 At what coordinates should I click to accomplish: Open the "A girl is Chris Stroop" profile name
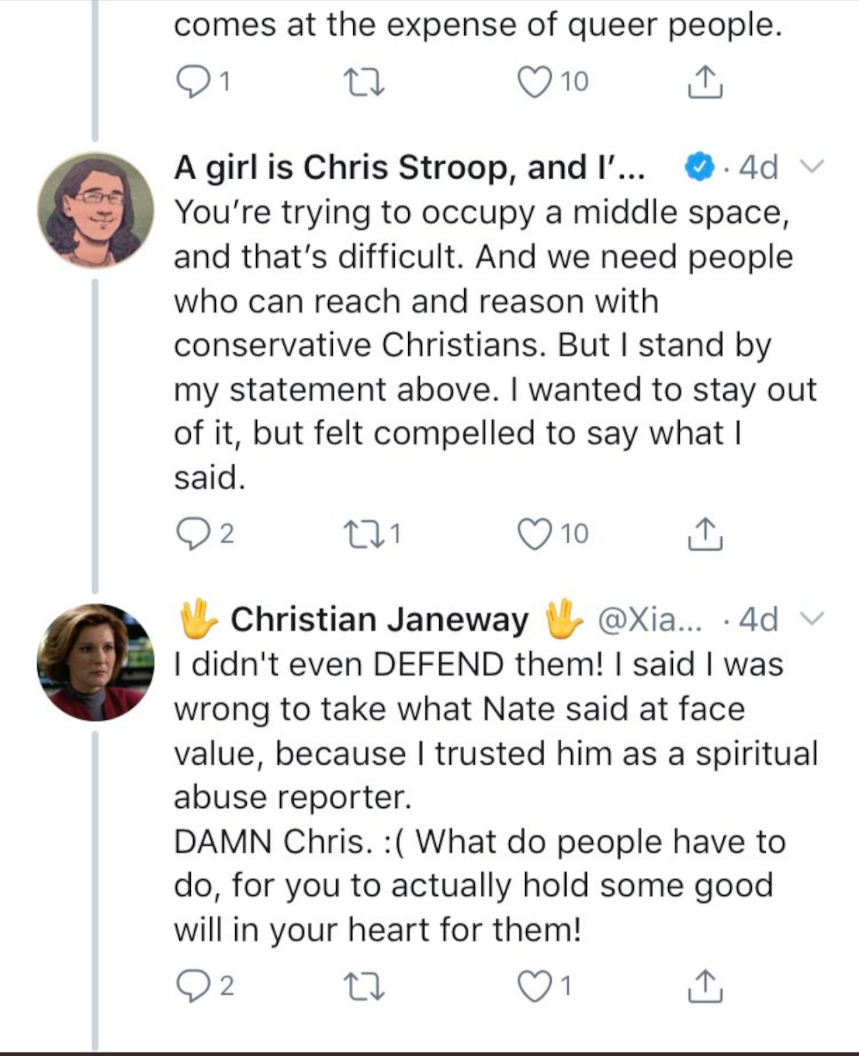pyautogui.click(x=409, y=168)
